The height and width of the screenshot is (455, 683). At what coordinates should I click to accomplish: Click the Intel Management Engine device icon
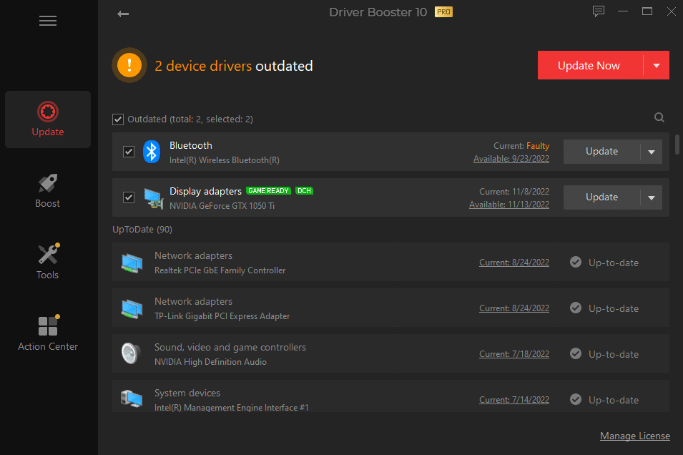pyautogui.click(x=132, y=398)
